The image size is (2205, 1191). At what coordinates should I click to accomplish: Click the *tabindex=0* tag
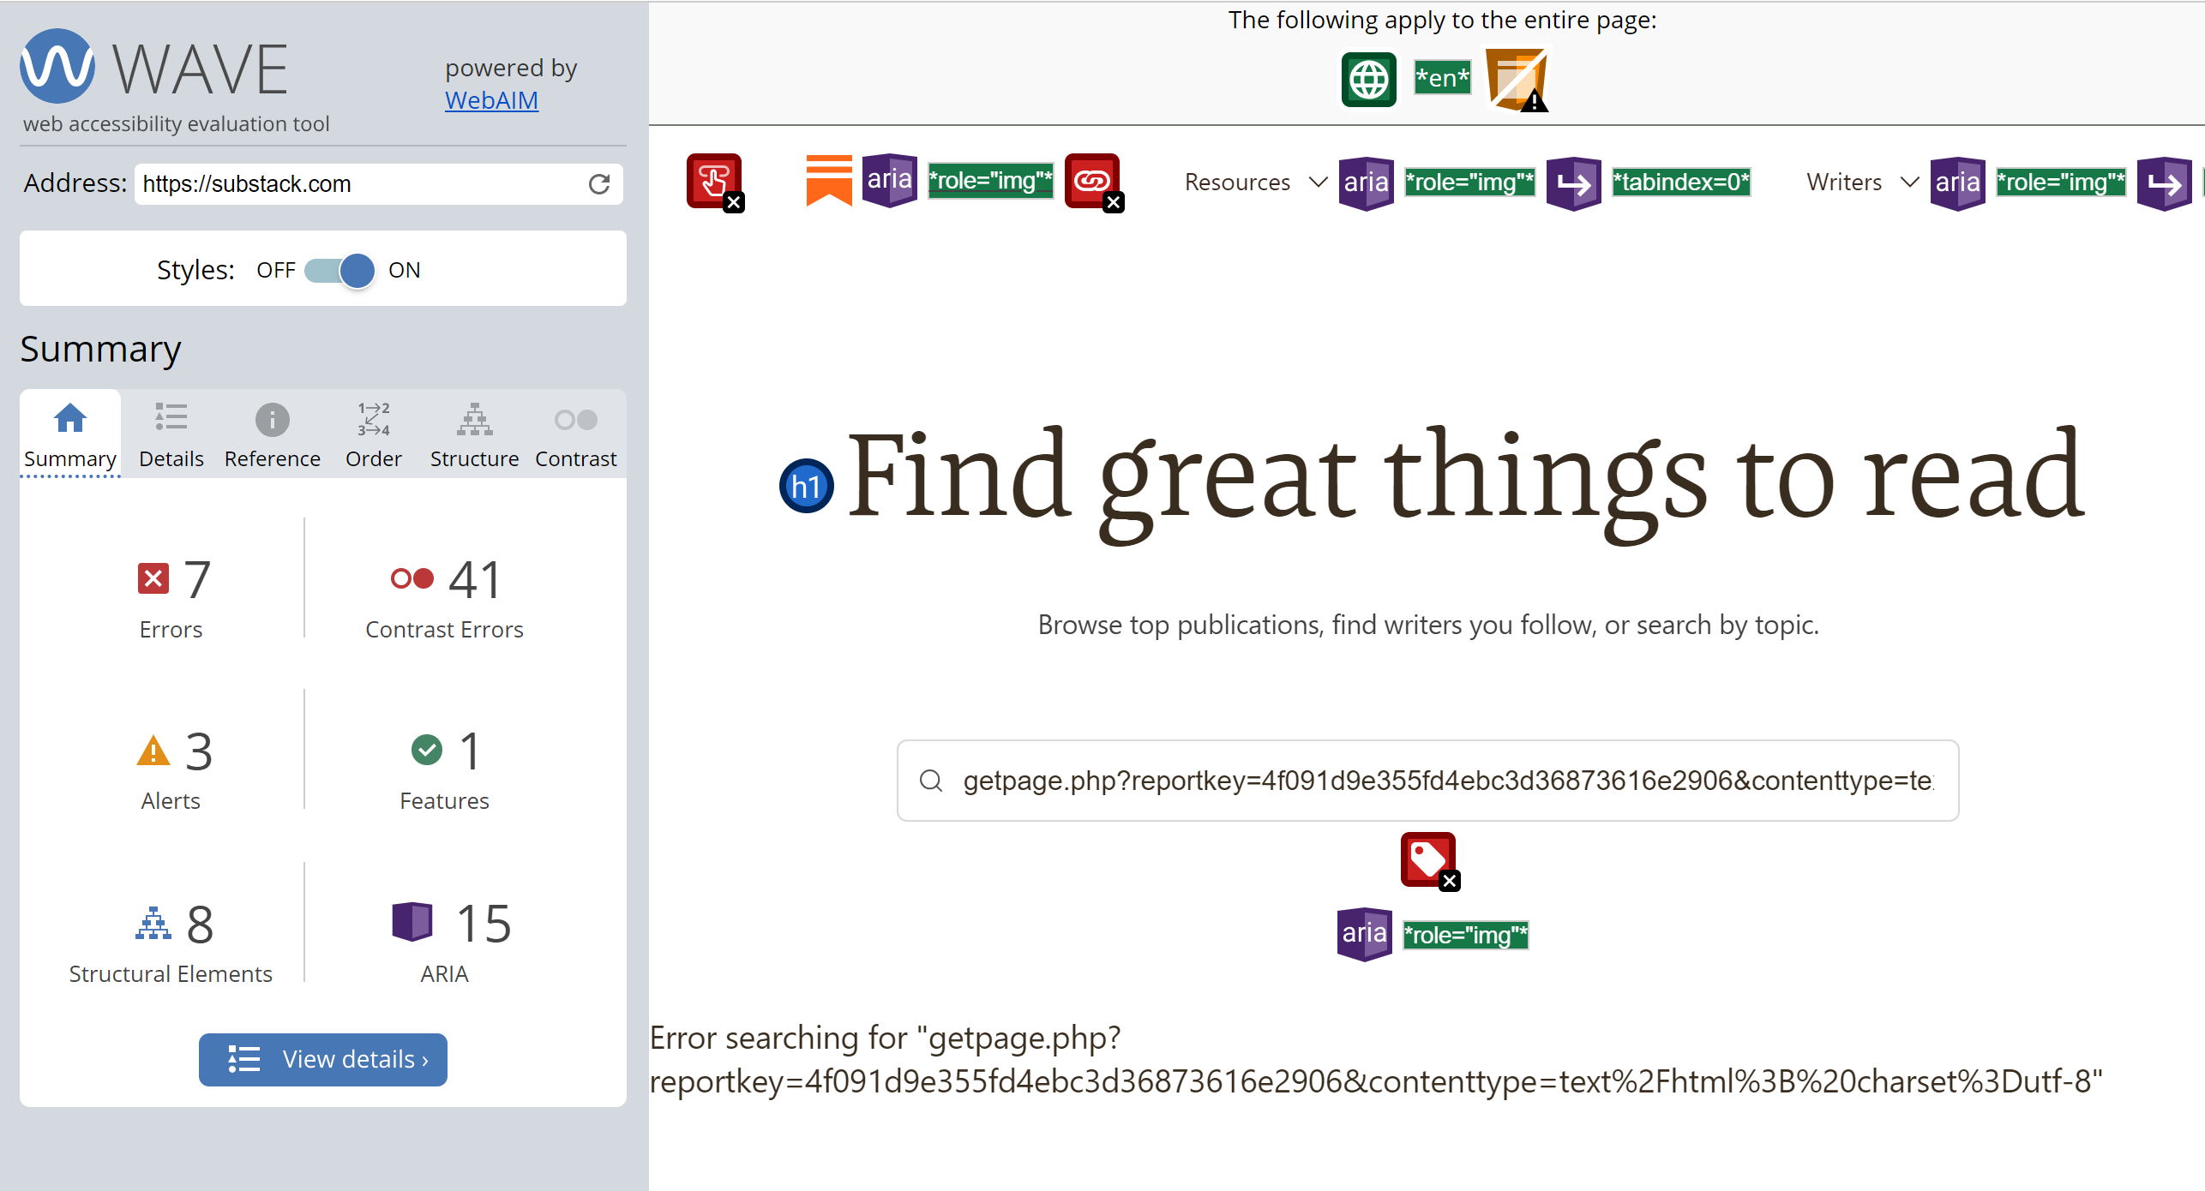coord(1681,183)
